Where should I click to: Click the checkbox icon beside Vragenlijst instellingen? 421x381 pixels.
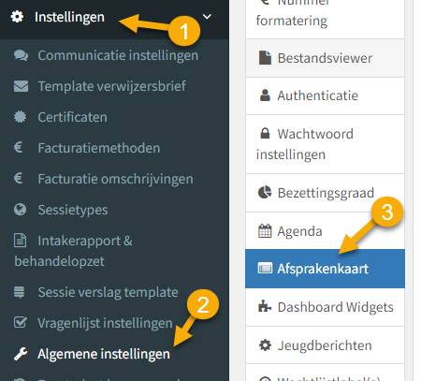pyautogui.click(x=21, y=322)
